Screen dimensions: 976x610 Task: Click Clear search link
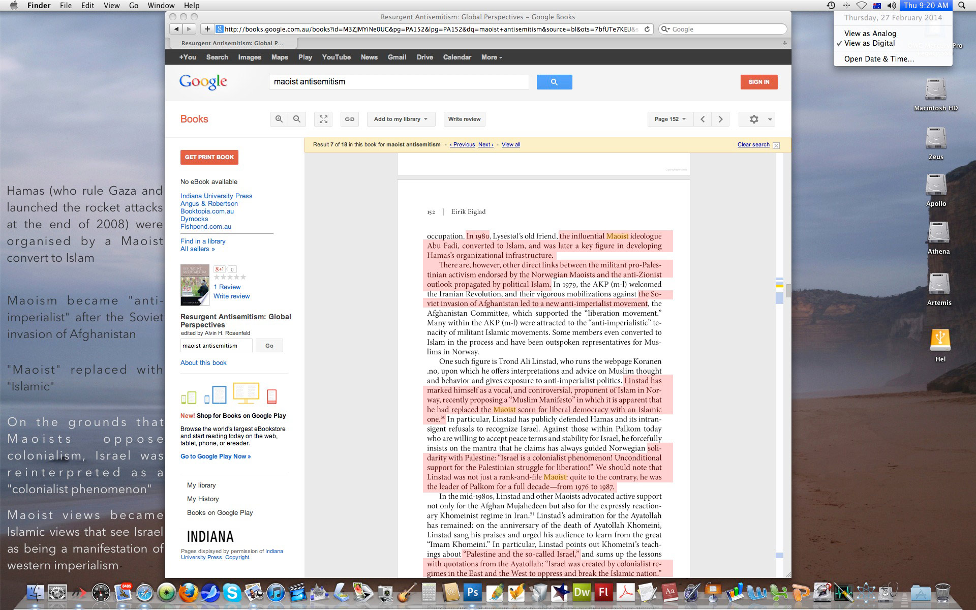pyautogui.click(x=753, y=145)
